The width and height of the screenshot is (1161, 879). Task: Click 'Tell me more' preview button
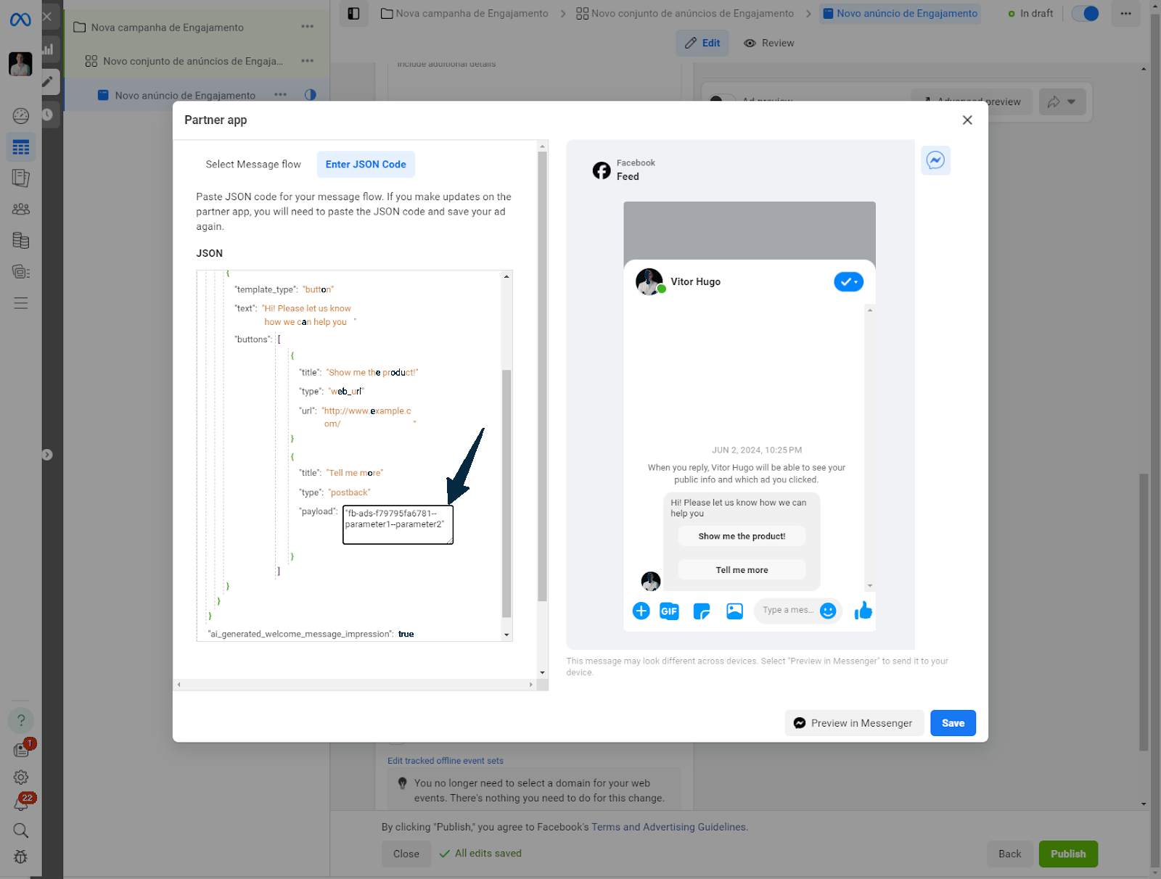click(x=742, y=570)
